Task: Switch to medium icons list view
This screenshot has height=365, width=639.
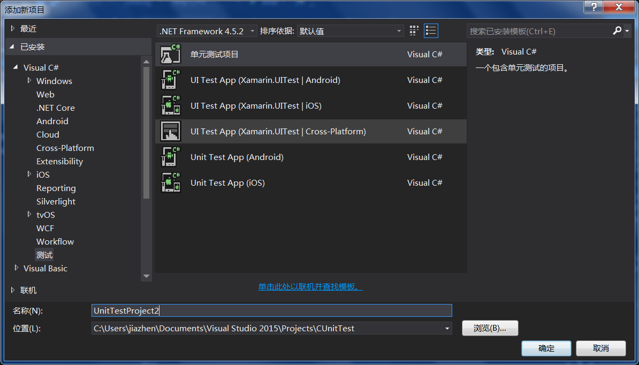Action: click(x=431, y=31)
